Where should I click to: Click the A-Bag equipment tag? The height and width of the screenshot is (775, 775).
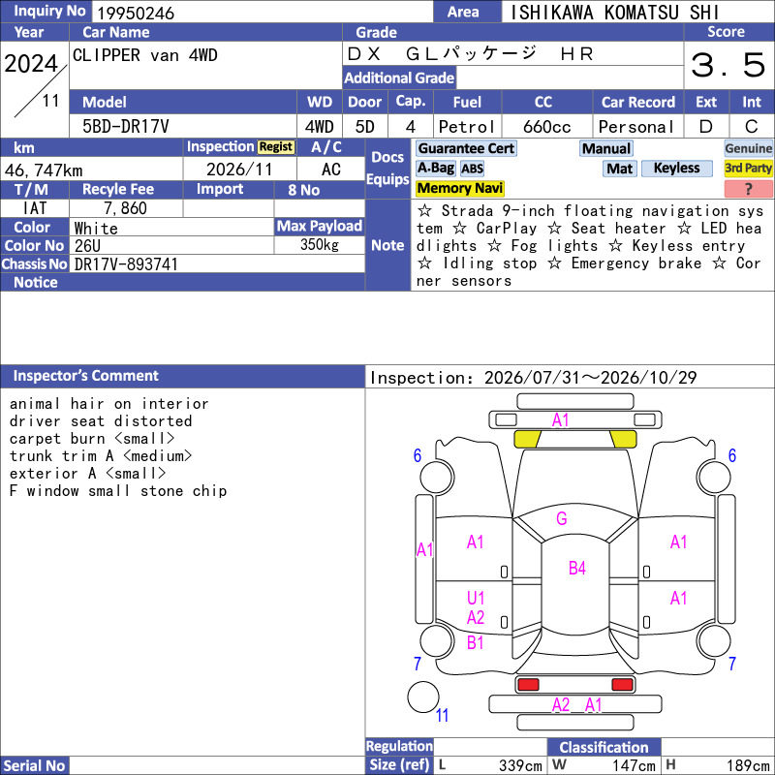tap(435, 169)
